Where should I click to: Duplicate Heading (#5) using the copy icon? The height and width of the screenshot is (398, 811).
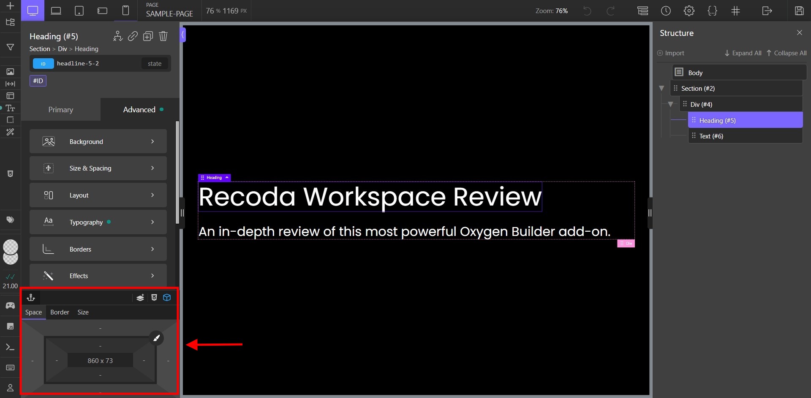[x=148, y=36]
